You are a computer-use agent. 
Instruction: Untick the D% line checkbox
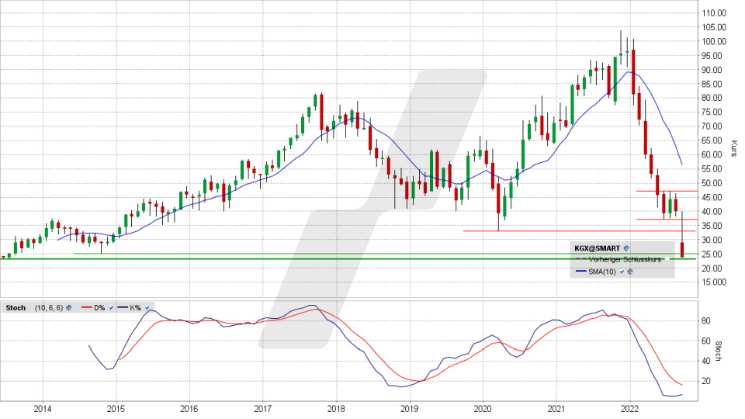pos(111,308)
